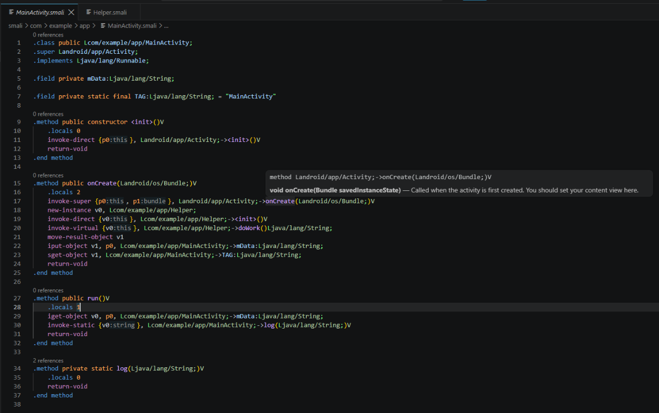The image size is (659, 413).
Task: Place cursor on .locals 1 line 28
Action: (x=64, y=307)
